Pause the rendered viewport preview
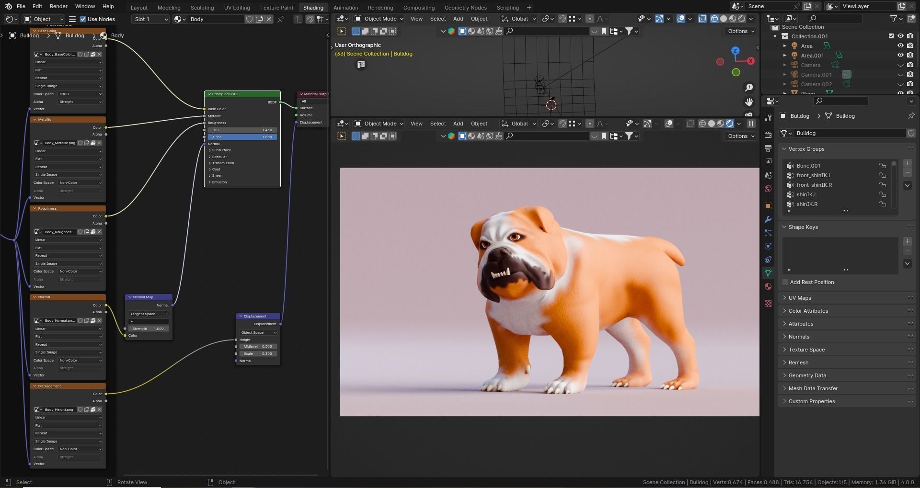This screenshot has width=920, height=488. click(751, 124)
